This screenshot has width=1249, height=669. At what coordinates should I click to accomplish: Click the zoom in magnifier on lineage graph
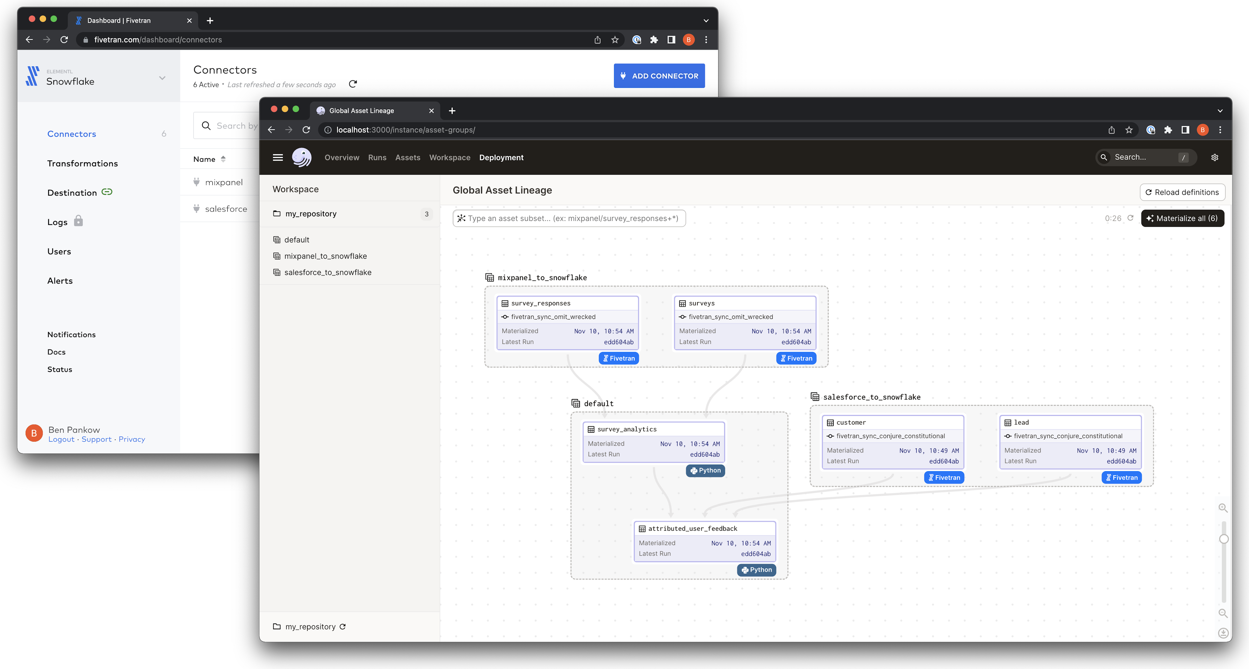(x=1223, y=508)
